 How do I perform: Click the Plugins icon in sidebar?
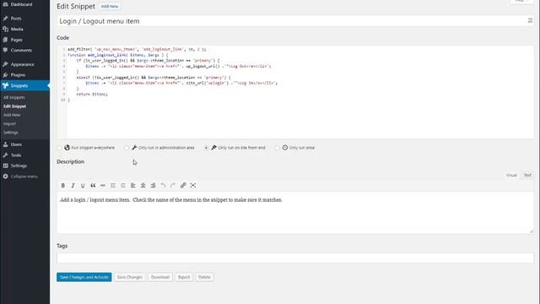[x=6, y=75]
